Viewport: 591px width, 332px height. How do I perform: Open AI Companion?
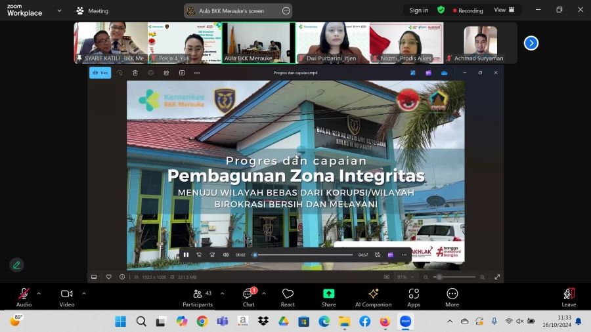click(x=373, y=297)
